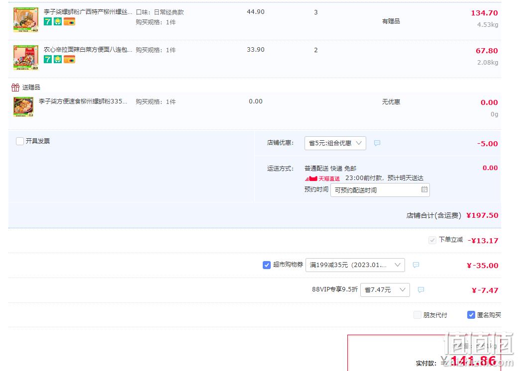Click the store total ¥197.50
Viewport: 518px width, 371px height.
(x=482, y=215)
